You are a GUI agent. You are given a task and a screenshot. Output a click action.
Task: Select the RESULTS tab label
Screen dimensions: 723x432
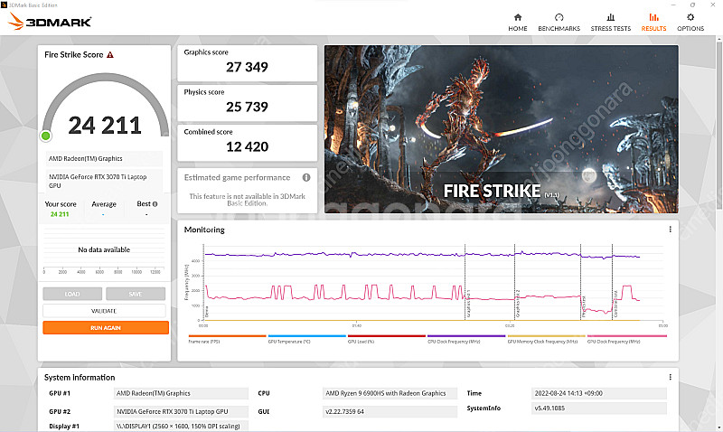[653, 29]
